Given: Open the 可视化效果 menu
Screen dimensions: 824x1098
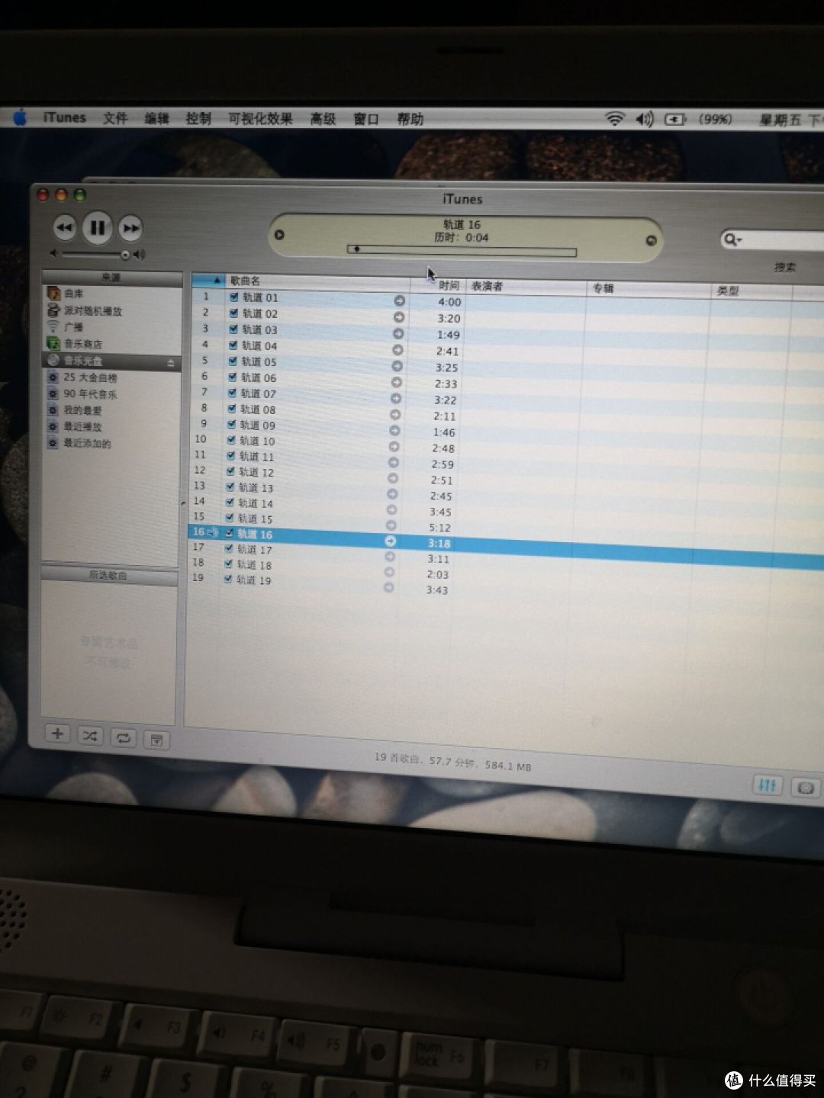Looking at the screenshot, I should [260, 119].
